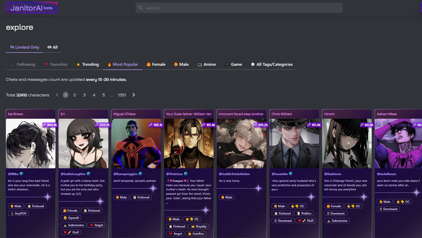Open Hiromi character image
Image resolution: width=422 pixels, height=238 pixels.
(x=347, y=143)
